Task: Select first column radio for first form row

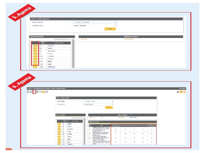Action: (x=116, y=129)
